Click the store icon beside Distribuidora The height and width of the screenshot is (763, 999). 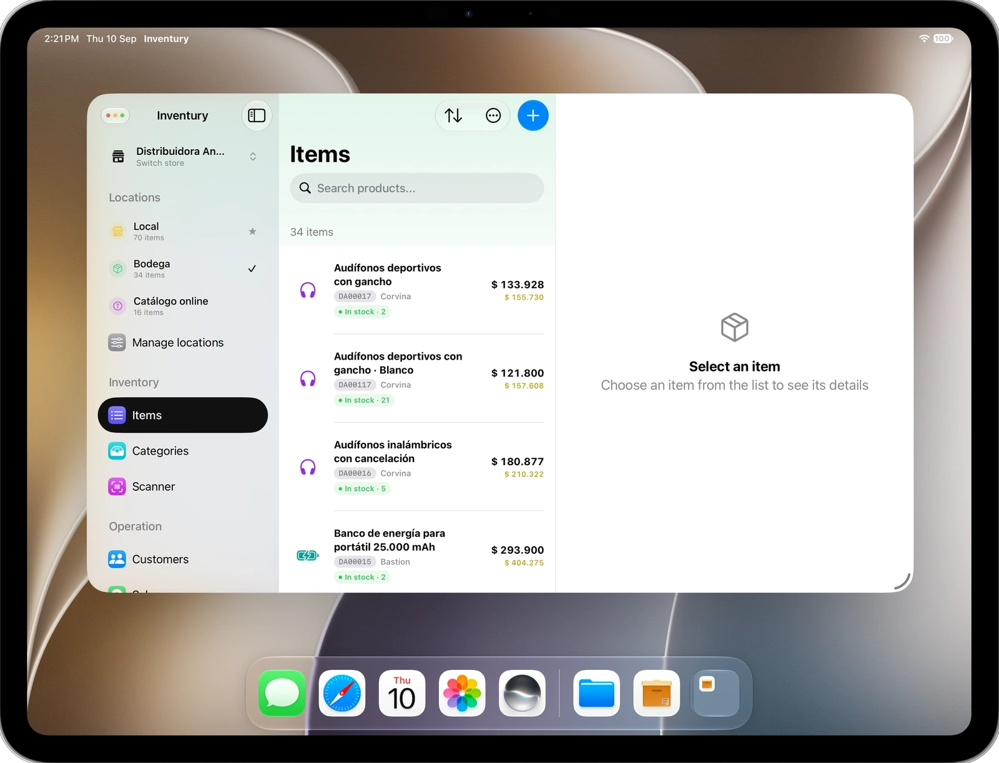(118, 156)
